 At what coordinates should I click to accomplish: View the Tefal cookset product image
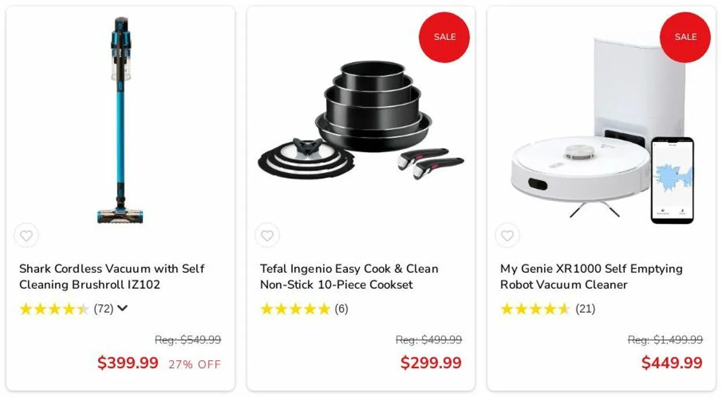(x=361, y=120)
